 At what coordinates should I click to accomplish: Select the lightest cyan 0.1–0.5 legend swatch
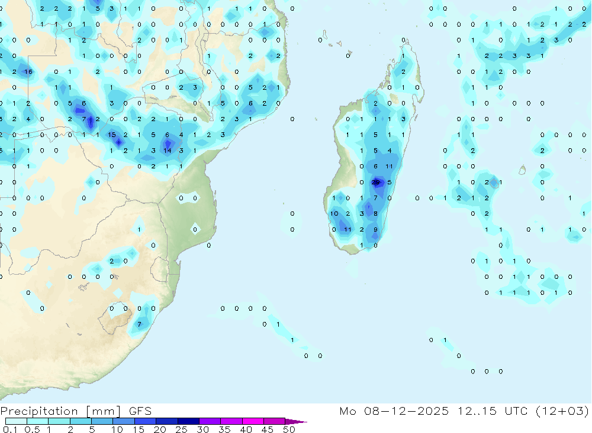click(x=16, y=421)
